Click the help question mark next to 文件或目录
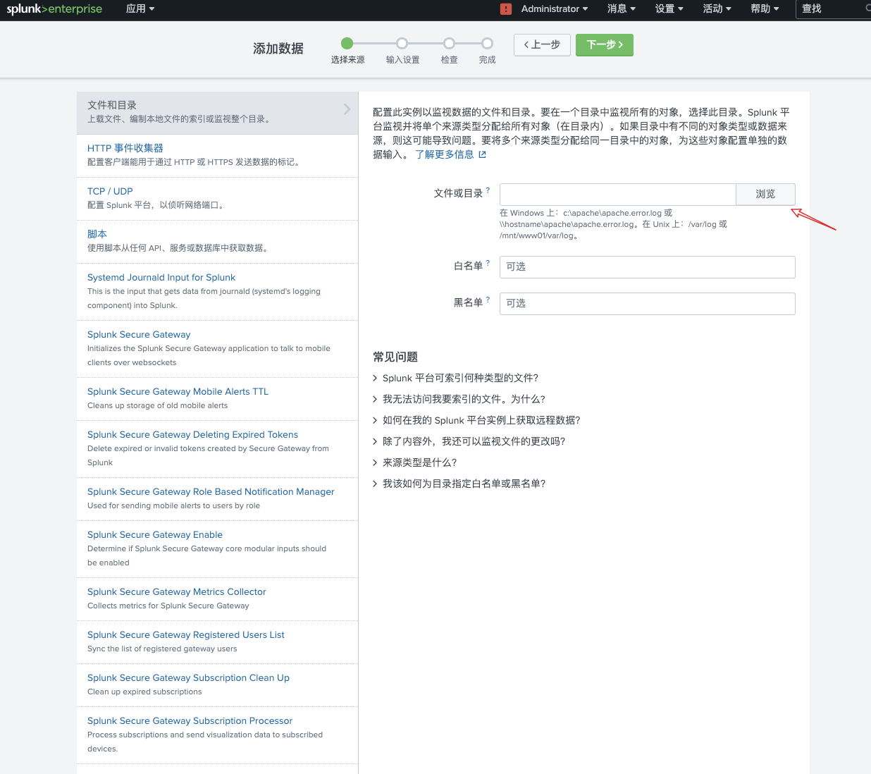 [x=488, y=190]
